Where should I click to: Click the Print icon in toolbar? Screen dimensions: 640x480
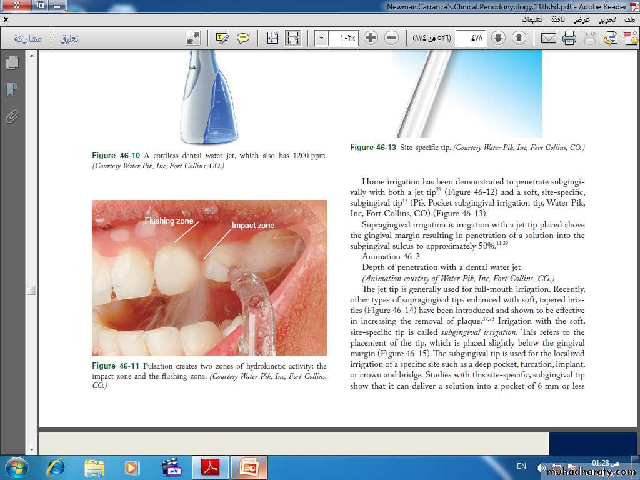tap(569, 39)
